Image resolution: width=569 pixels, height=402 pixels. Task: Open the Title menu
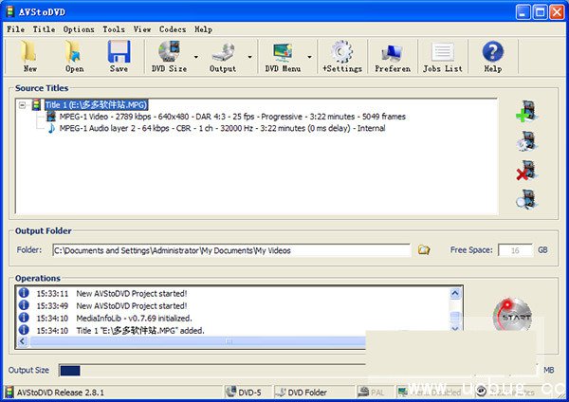pyautogui.click(x=44, y=29)
